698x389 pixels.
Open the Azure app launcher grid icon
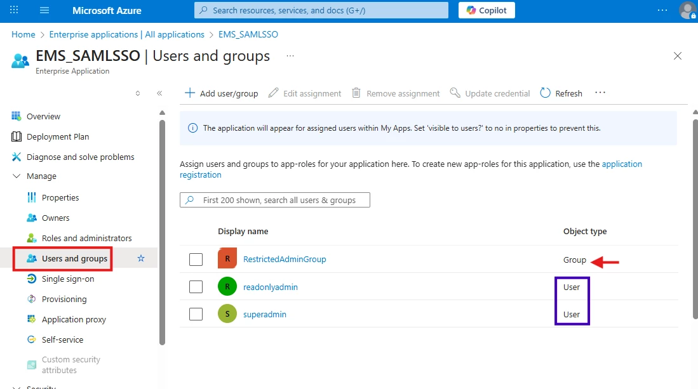pos(14,10)
